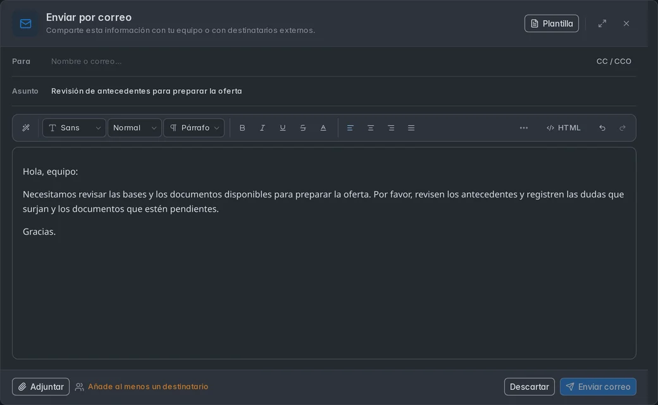The height and width of the screenshot is (405, 658).
Task: Click the 'Hola, equipo:' line
Action: pos(51,171)
